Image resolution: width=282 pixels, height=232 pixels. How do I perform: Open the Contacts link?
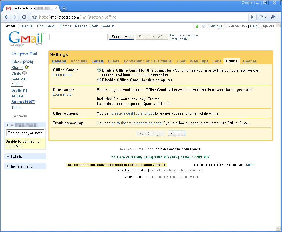(x=19, y=116)
